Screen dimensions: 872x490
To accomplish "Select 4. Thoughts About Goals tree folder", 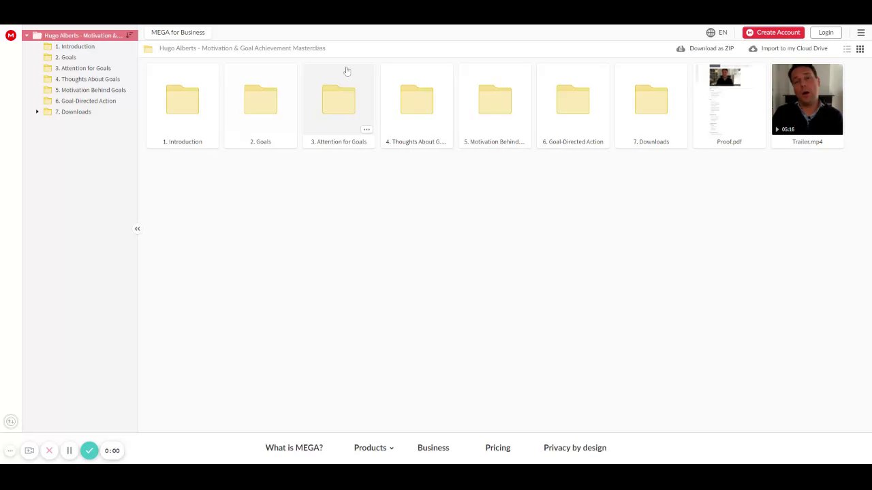I will (87, 79).
